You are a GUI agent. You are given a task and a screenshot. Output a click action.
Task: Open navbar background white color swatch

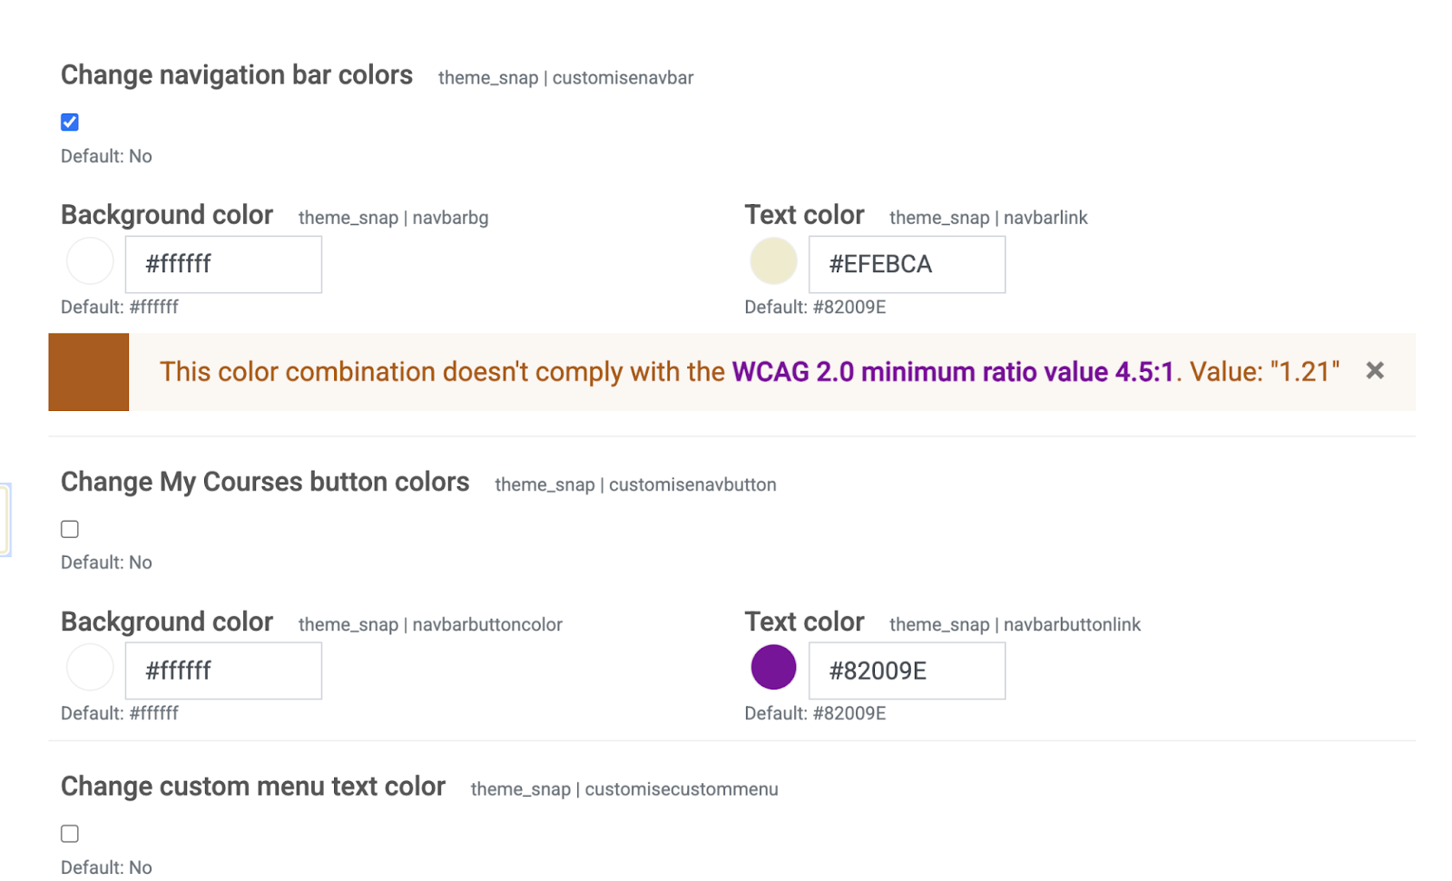coord(90,261)
